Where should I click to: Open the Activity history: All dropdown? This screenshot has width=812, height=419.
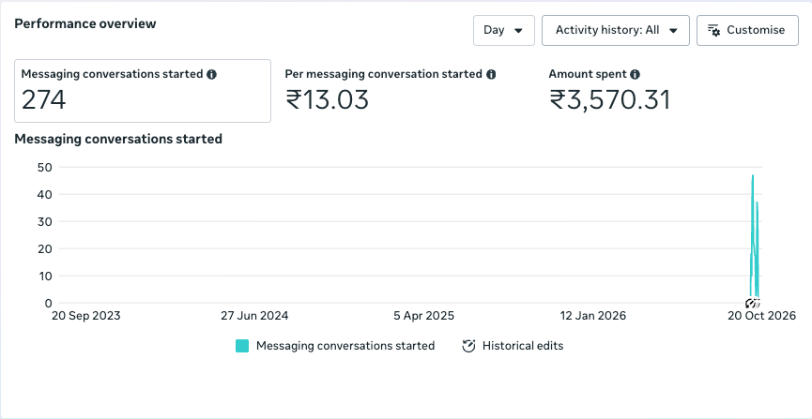point(616,31)
